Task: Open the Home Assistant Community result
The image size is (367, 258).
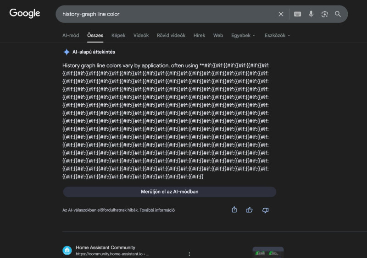Action: [106, 247]
